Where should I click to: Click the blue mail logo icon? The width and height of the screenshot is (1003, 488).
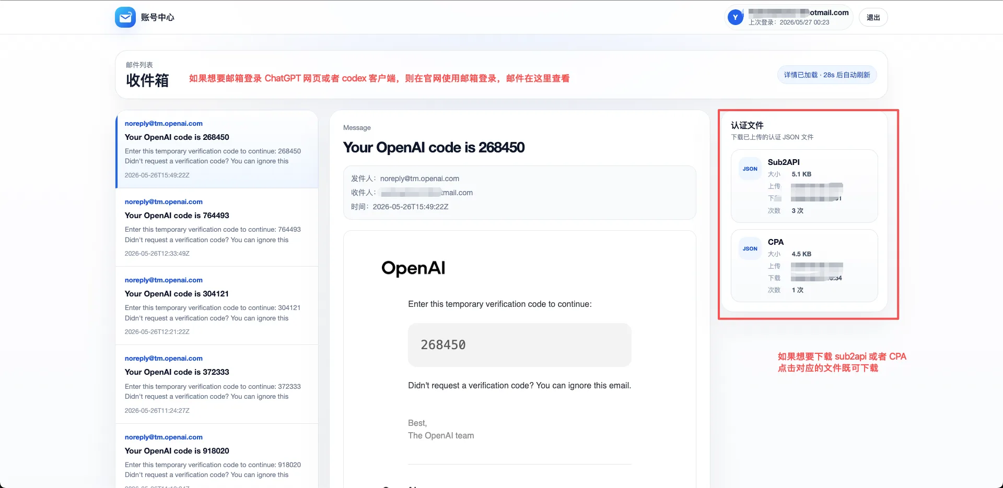tap(125, 17)
